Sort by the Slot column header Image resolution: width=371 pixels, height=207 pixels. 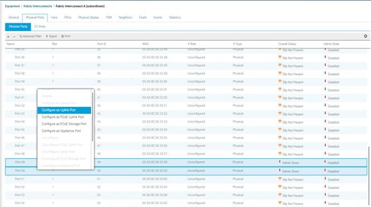(x=55, y=44)
